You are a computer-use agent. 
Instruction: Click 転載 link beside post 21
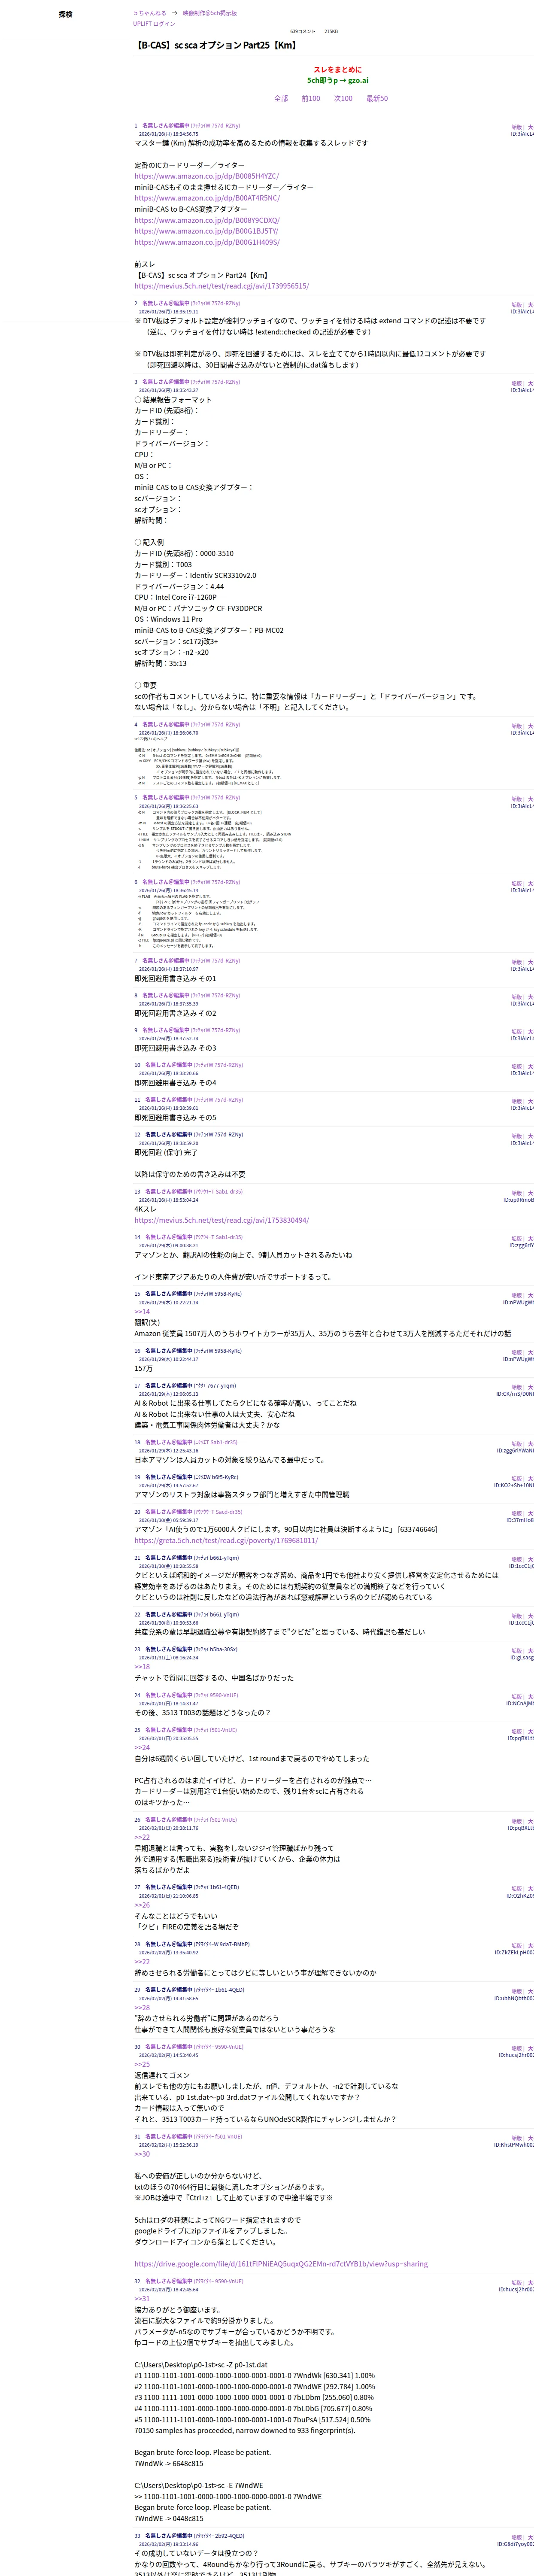516,1560
